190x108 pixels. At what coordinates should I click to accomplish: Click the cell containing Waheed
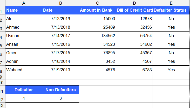24,70
